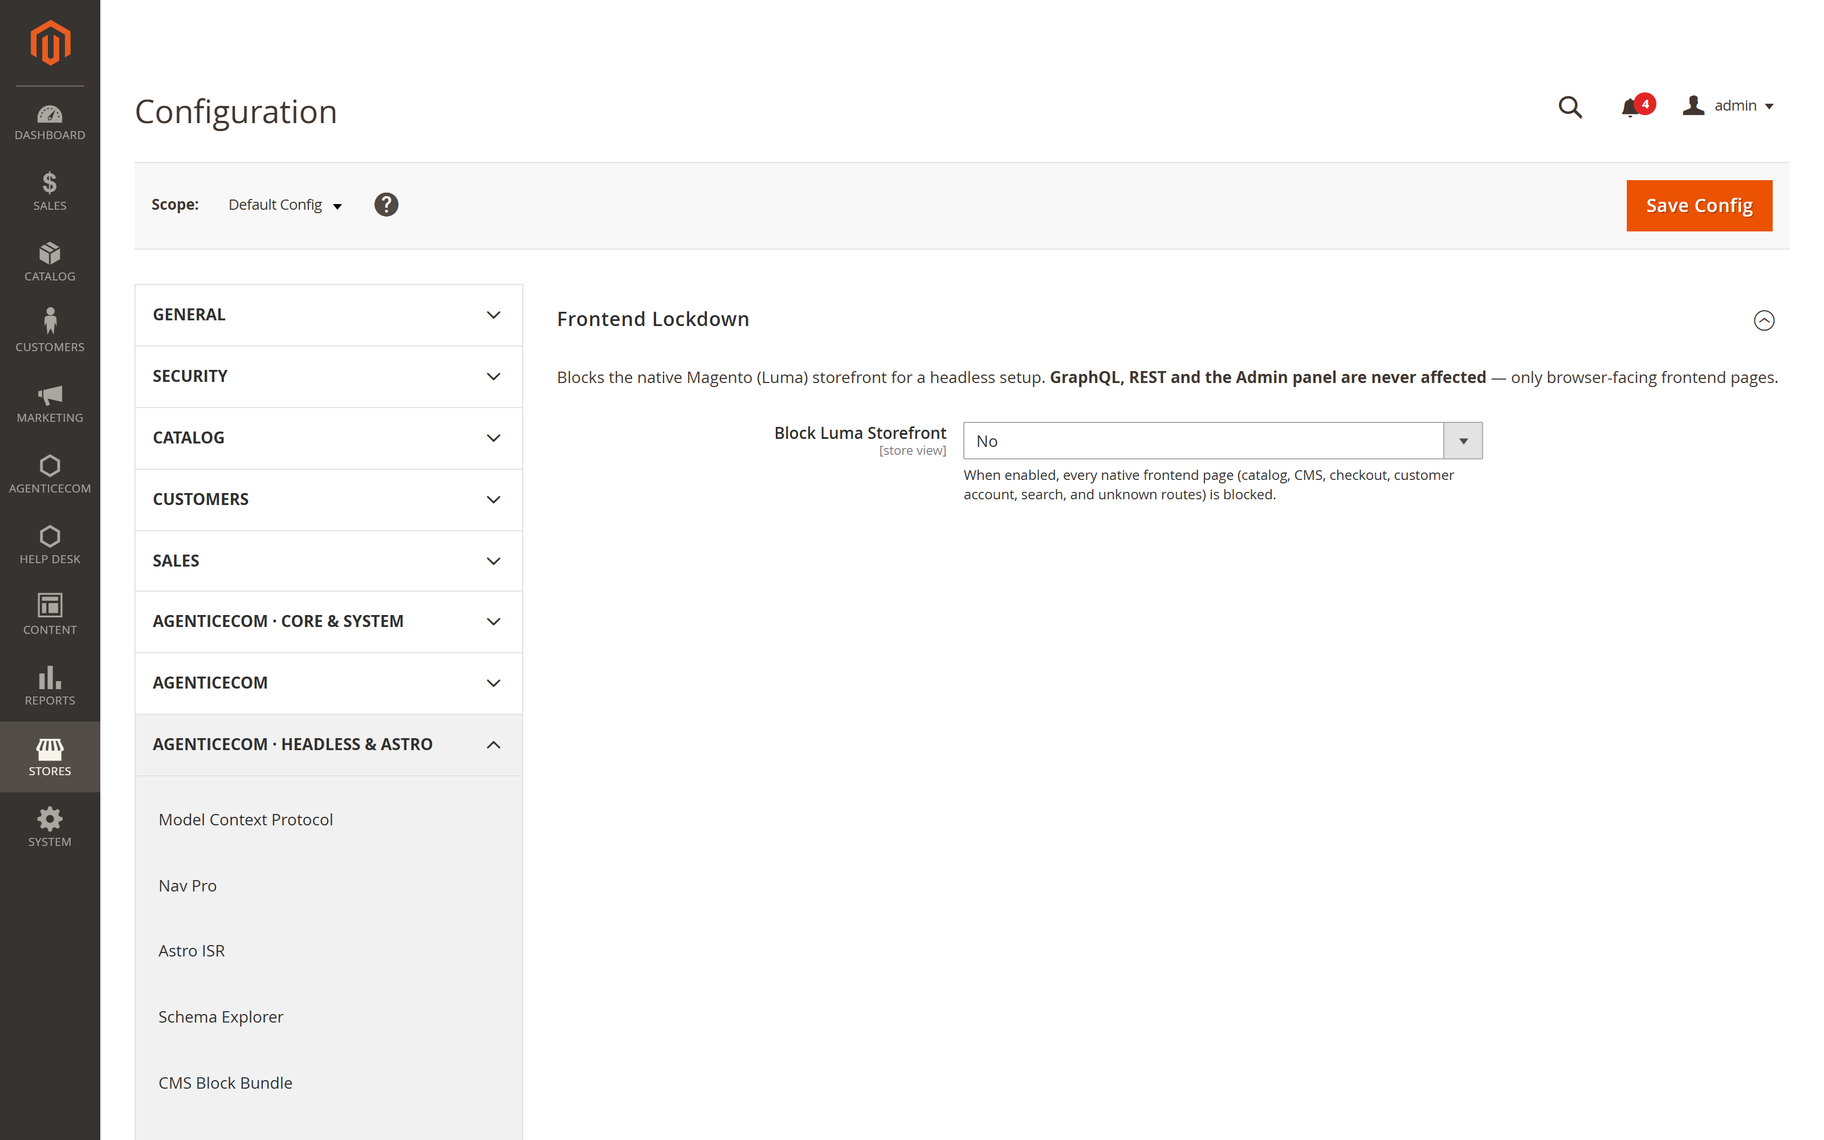Open the Content layout icon menu
Viewport: 1824px width, 1140px height.
pos(50,614)
